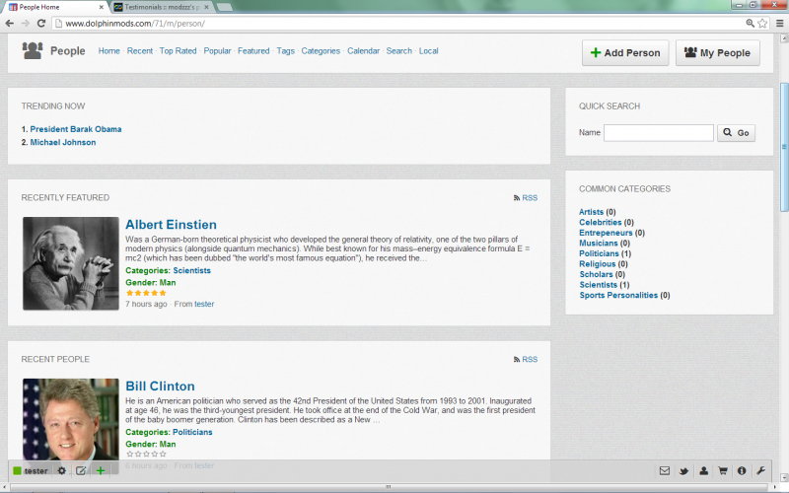The height and width of the screenshot is (493, 789).
Task: Open the Tags menu item
Action: point(285,51)
